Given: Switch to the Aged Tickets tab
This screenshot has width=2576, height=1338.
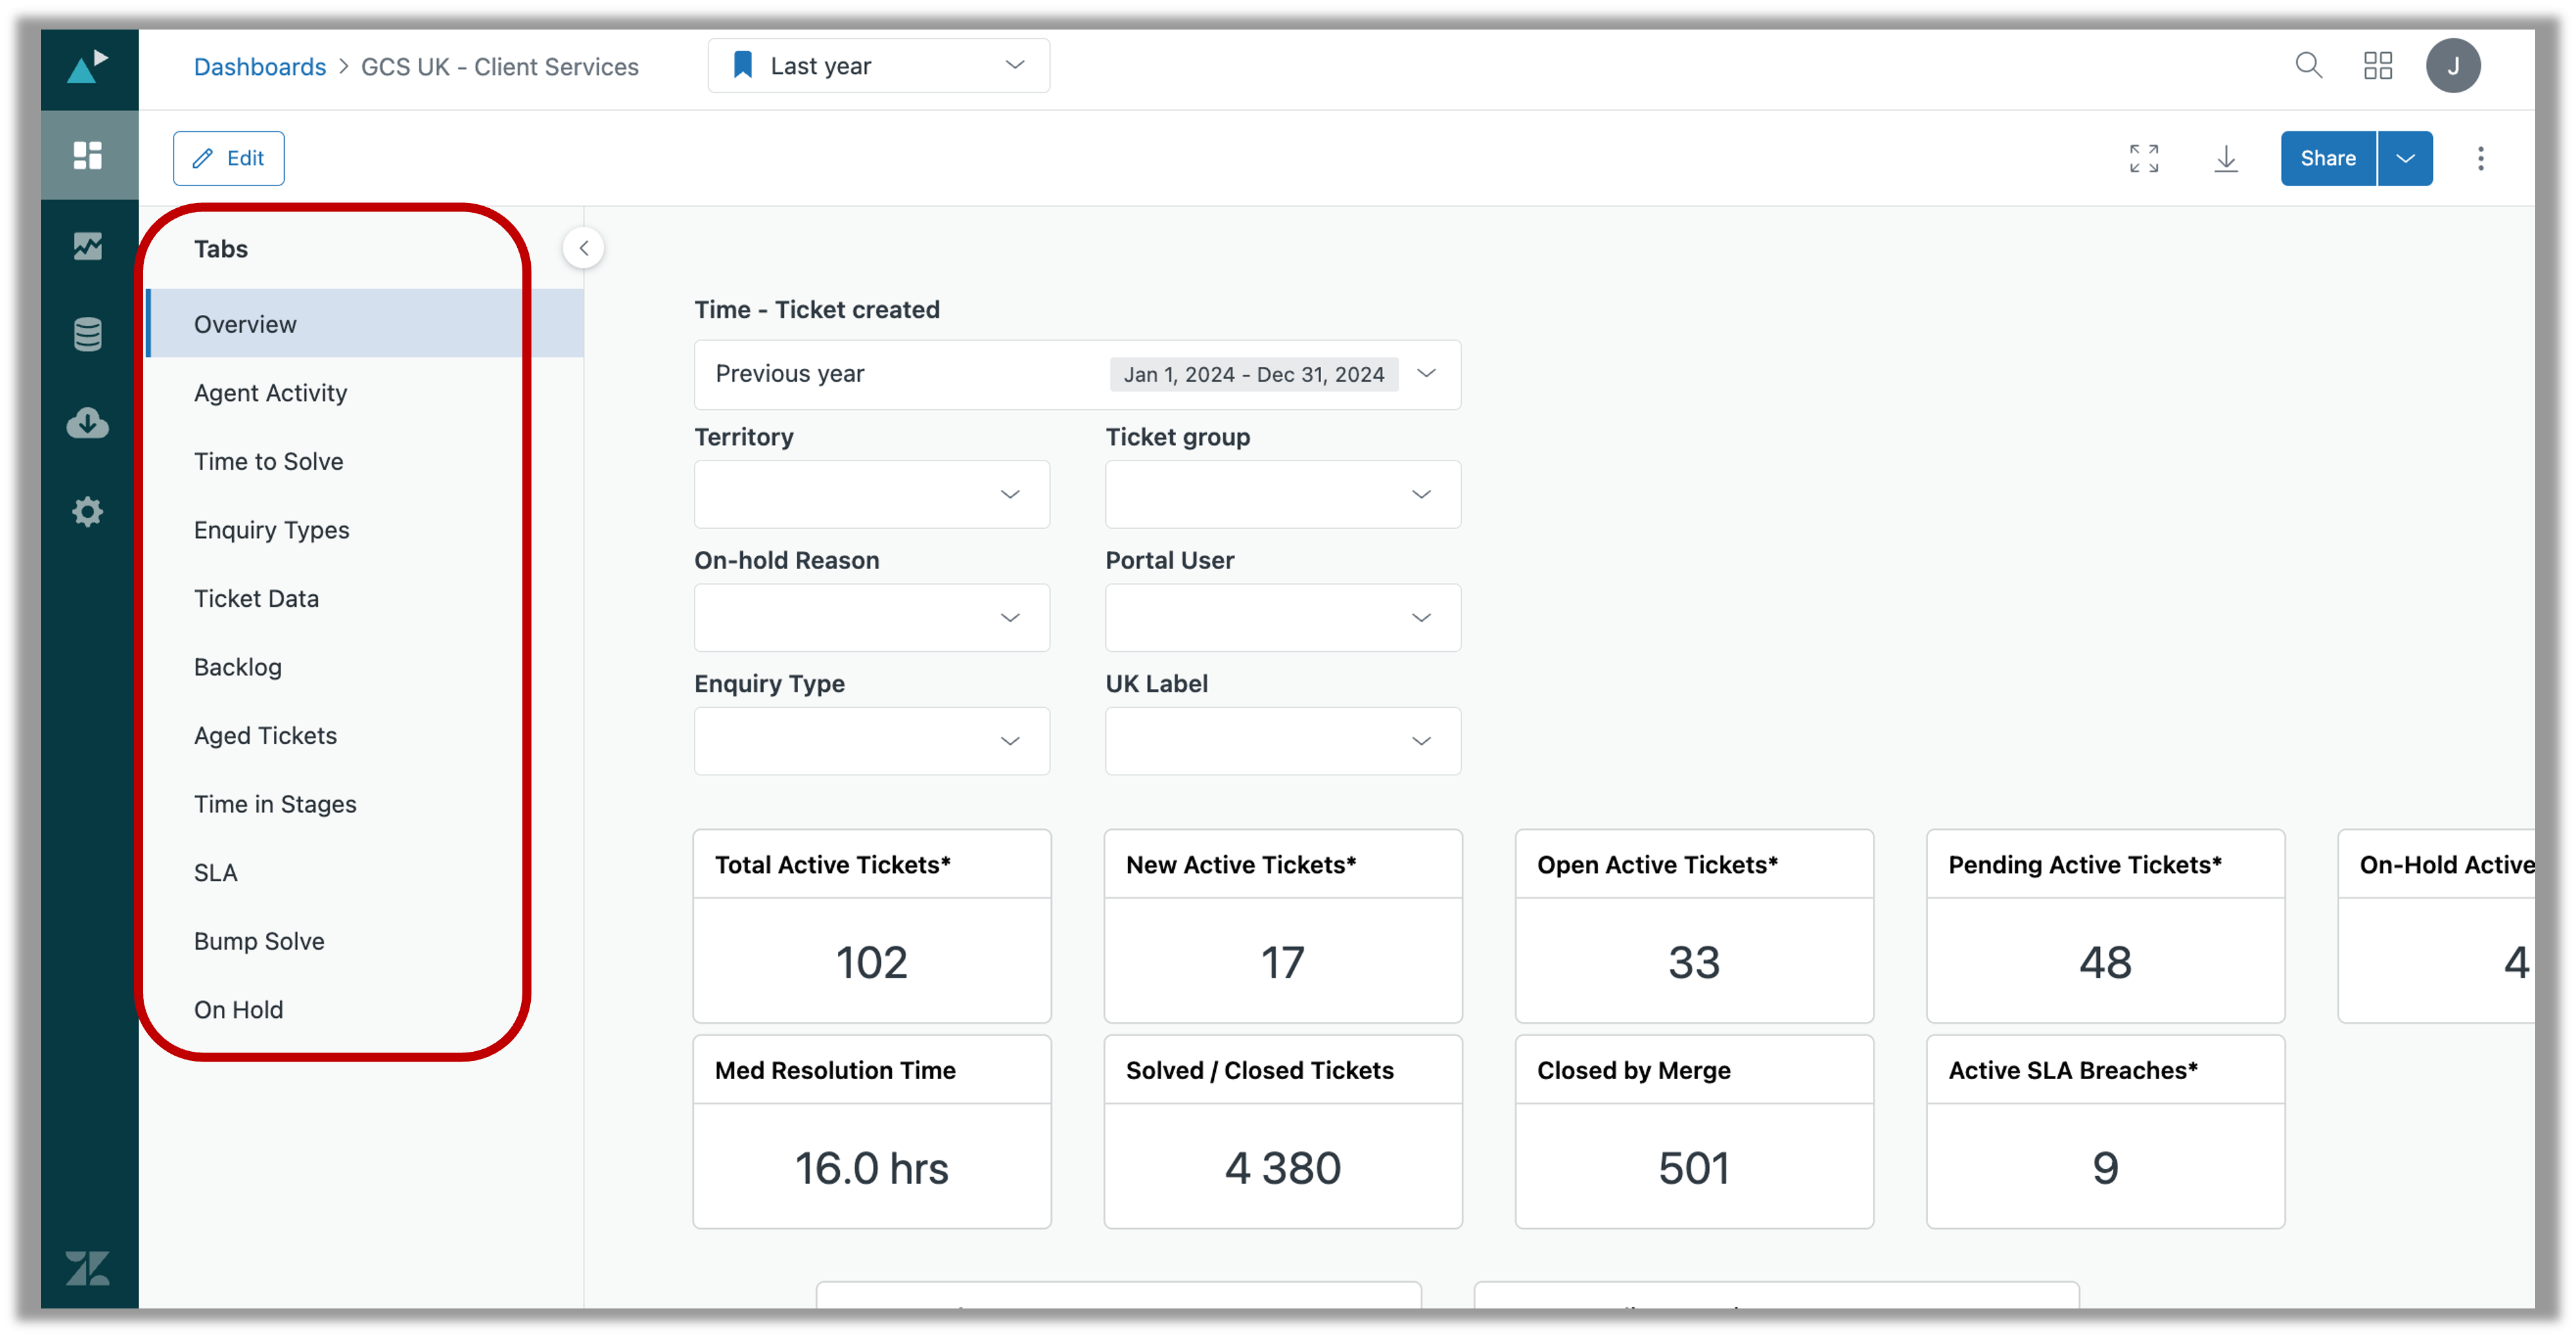Looking at the screenshot, I should [x=365, y=735].
